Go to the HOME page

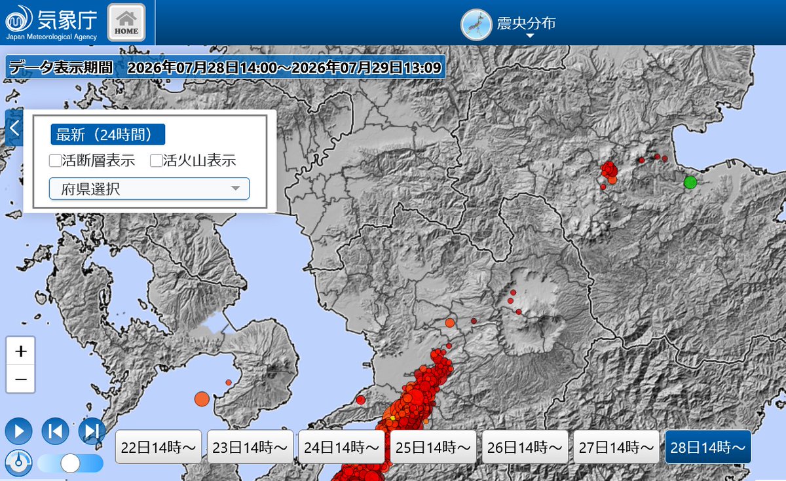coord(126,22)
